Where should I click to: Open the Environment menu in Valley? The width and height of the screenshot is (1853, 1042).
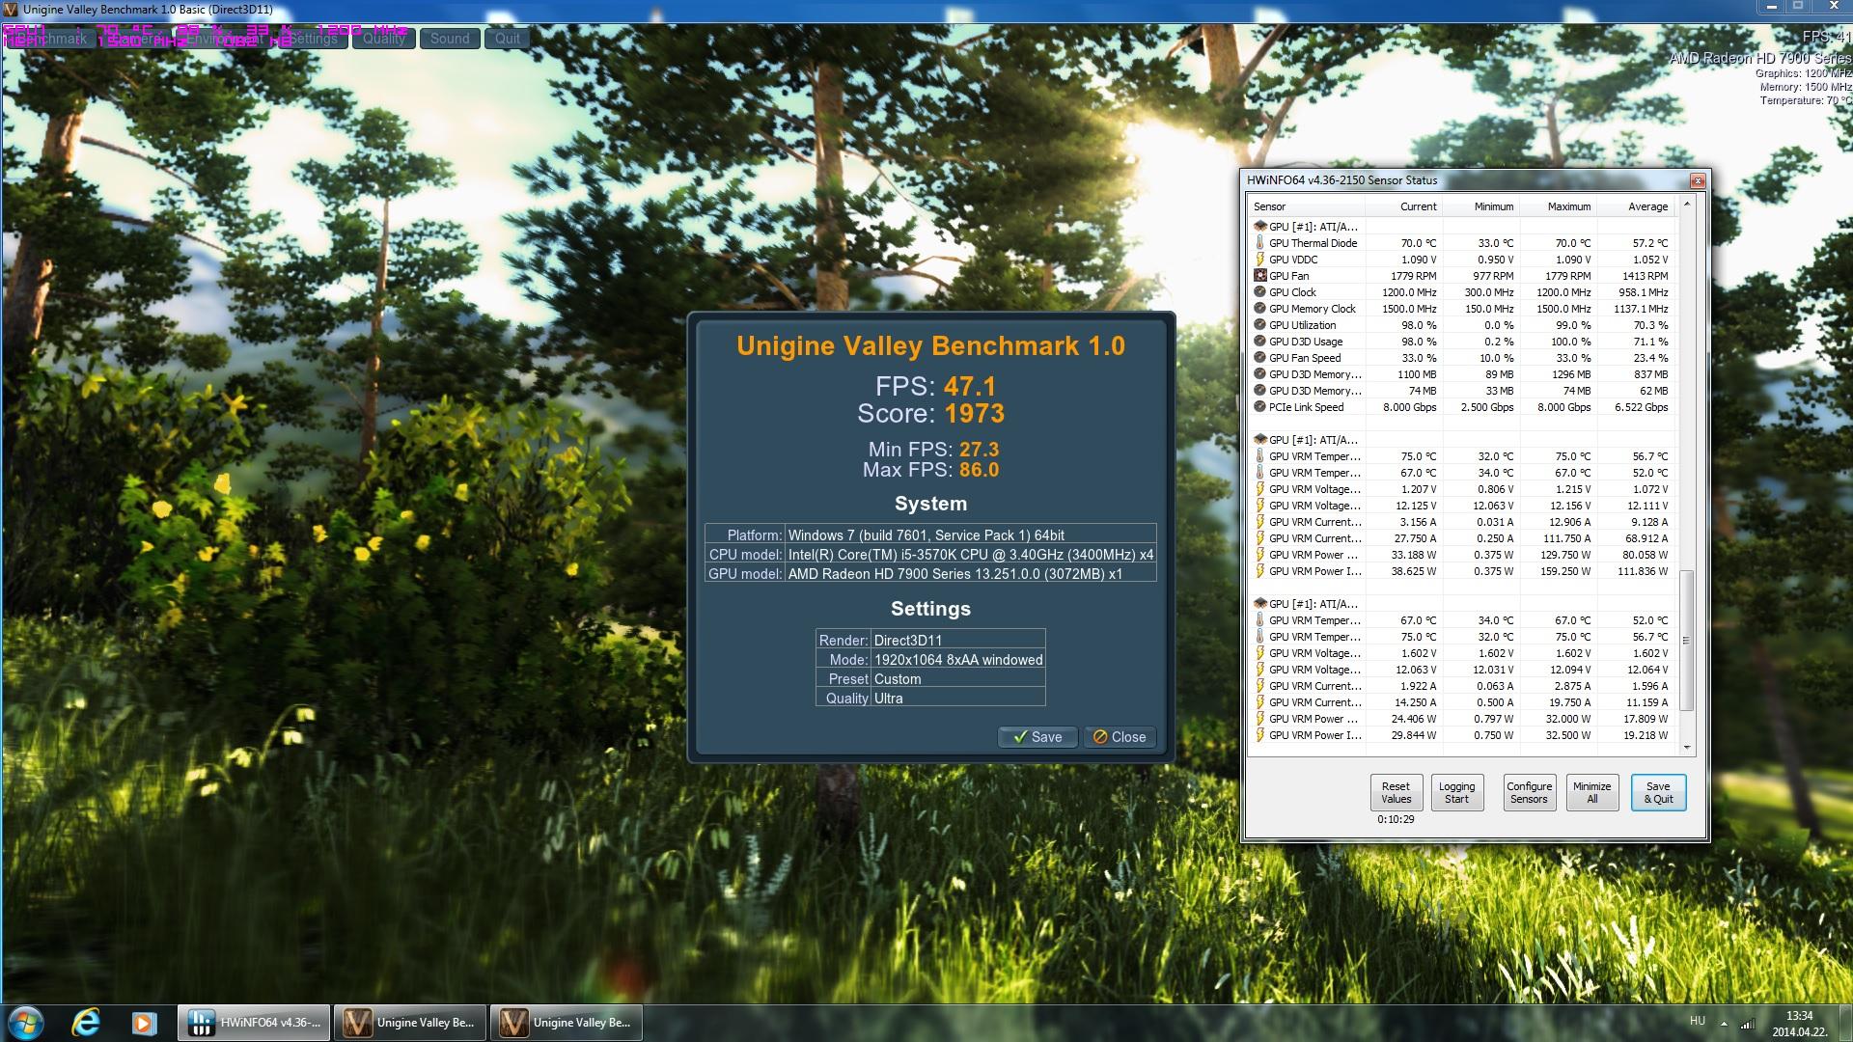click(224, 39)
